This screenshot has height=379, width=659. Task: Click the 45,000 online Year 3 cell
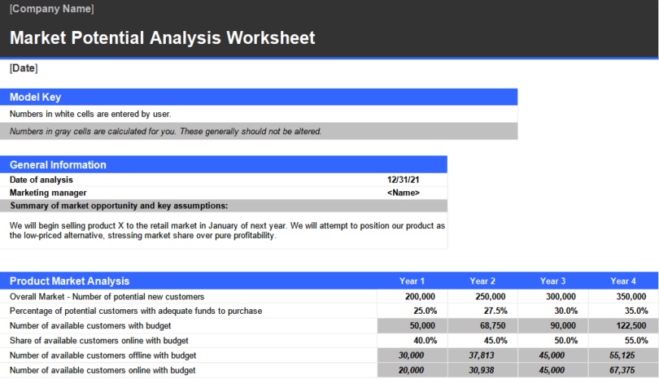pyautogui.click(x=553, y=370)
